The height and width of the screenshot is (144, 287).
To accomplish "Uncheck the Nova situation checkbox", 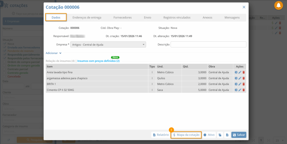I will coord(4,44).
